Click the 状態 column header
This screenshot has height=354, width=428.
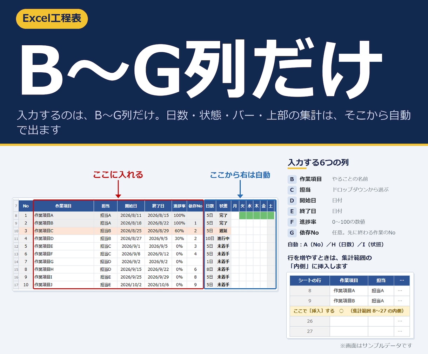click(223, 206)
